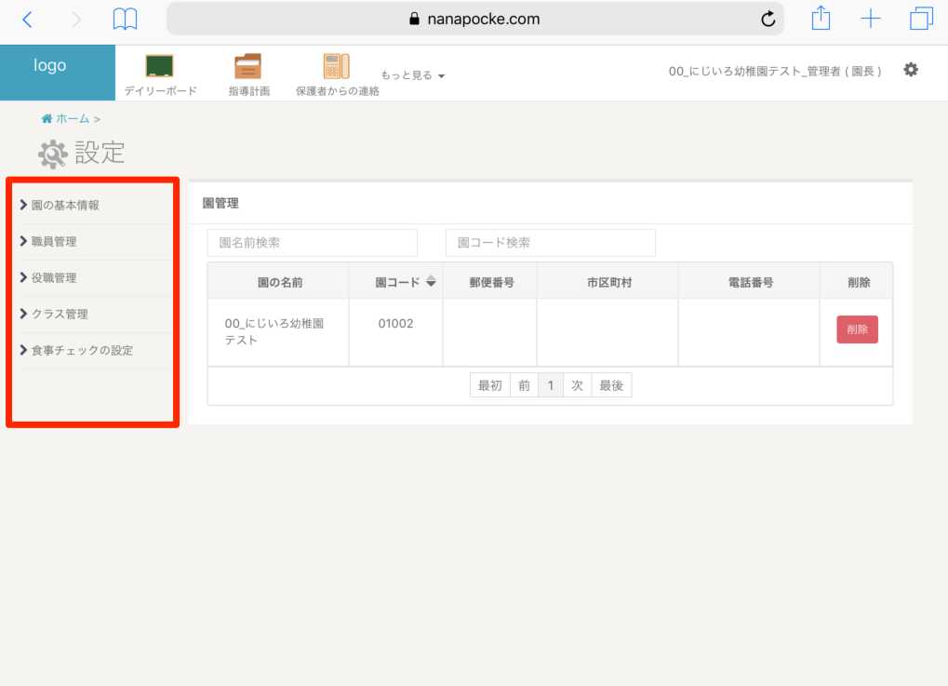The image size is (948, 686).
Task: Tap the Safari tabs overview icon
Action: (921, 20)
